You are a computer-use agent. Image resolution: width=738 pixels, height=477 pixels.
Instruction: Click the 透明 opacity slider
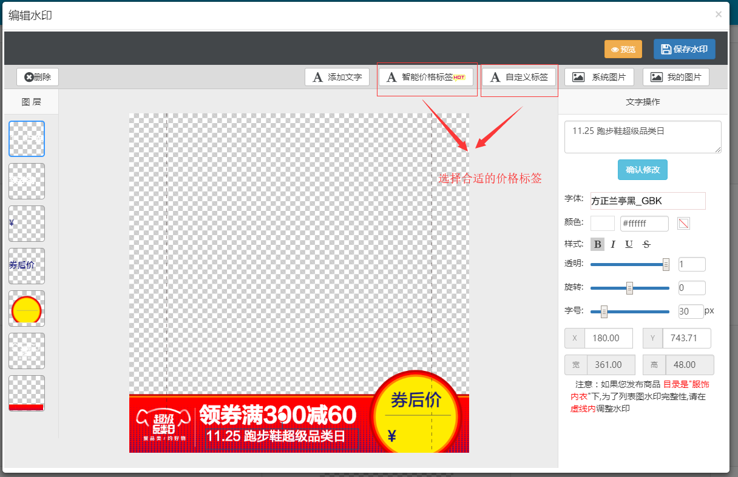tap(629, 264)
